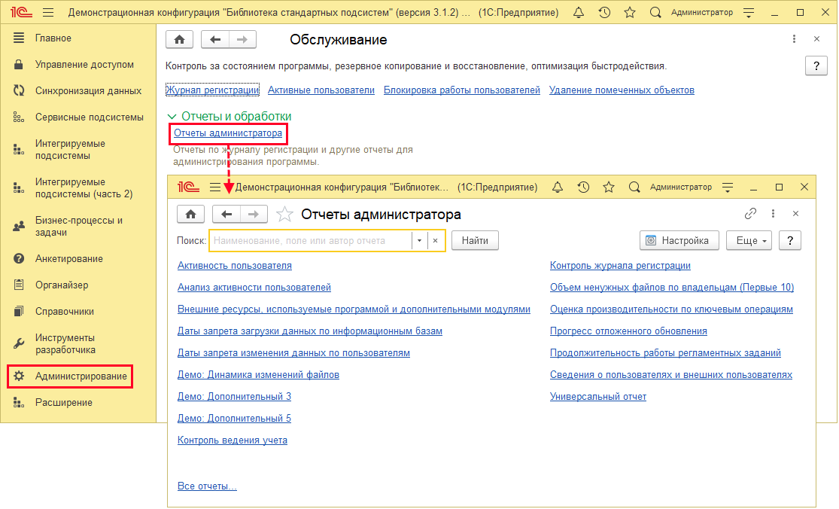Image resolution: width=839 pixels, height=509 pixels.
Task: Click notifications bell in Отчеты администратора window
Action: click(x=558, y=187)
